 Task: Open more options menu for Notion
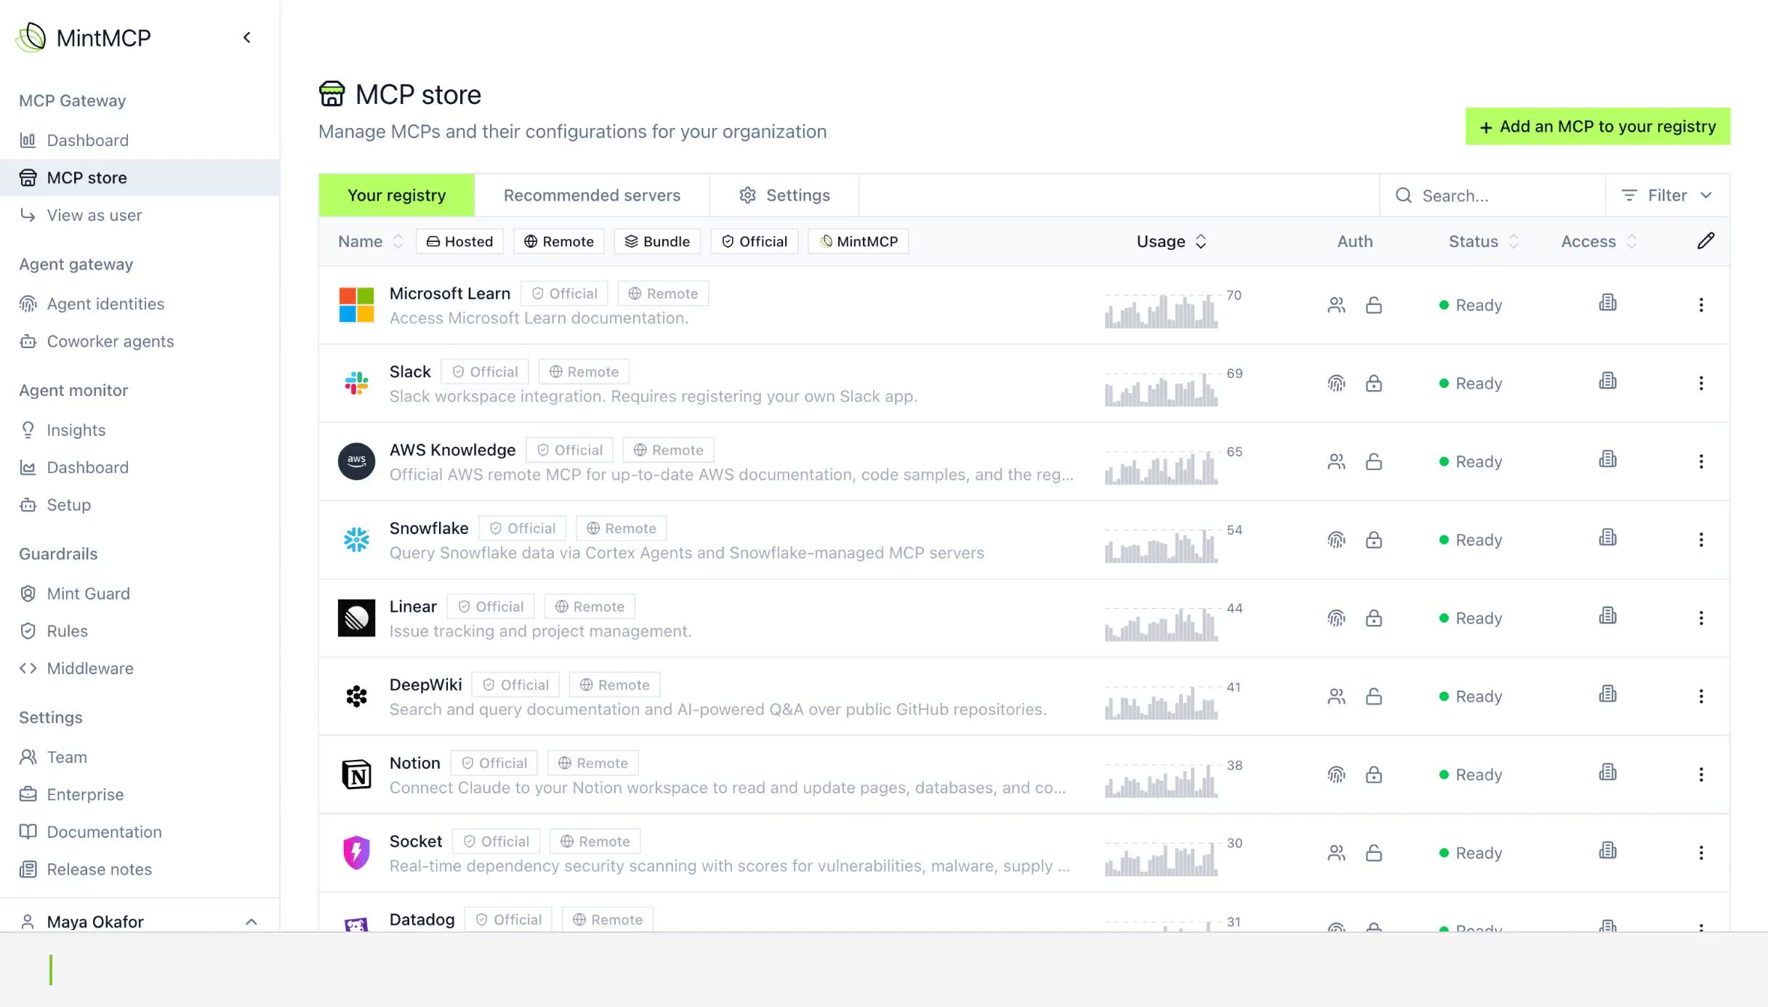[1701, 775]
